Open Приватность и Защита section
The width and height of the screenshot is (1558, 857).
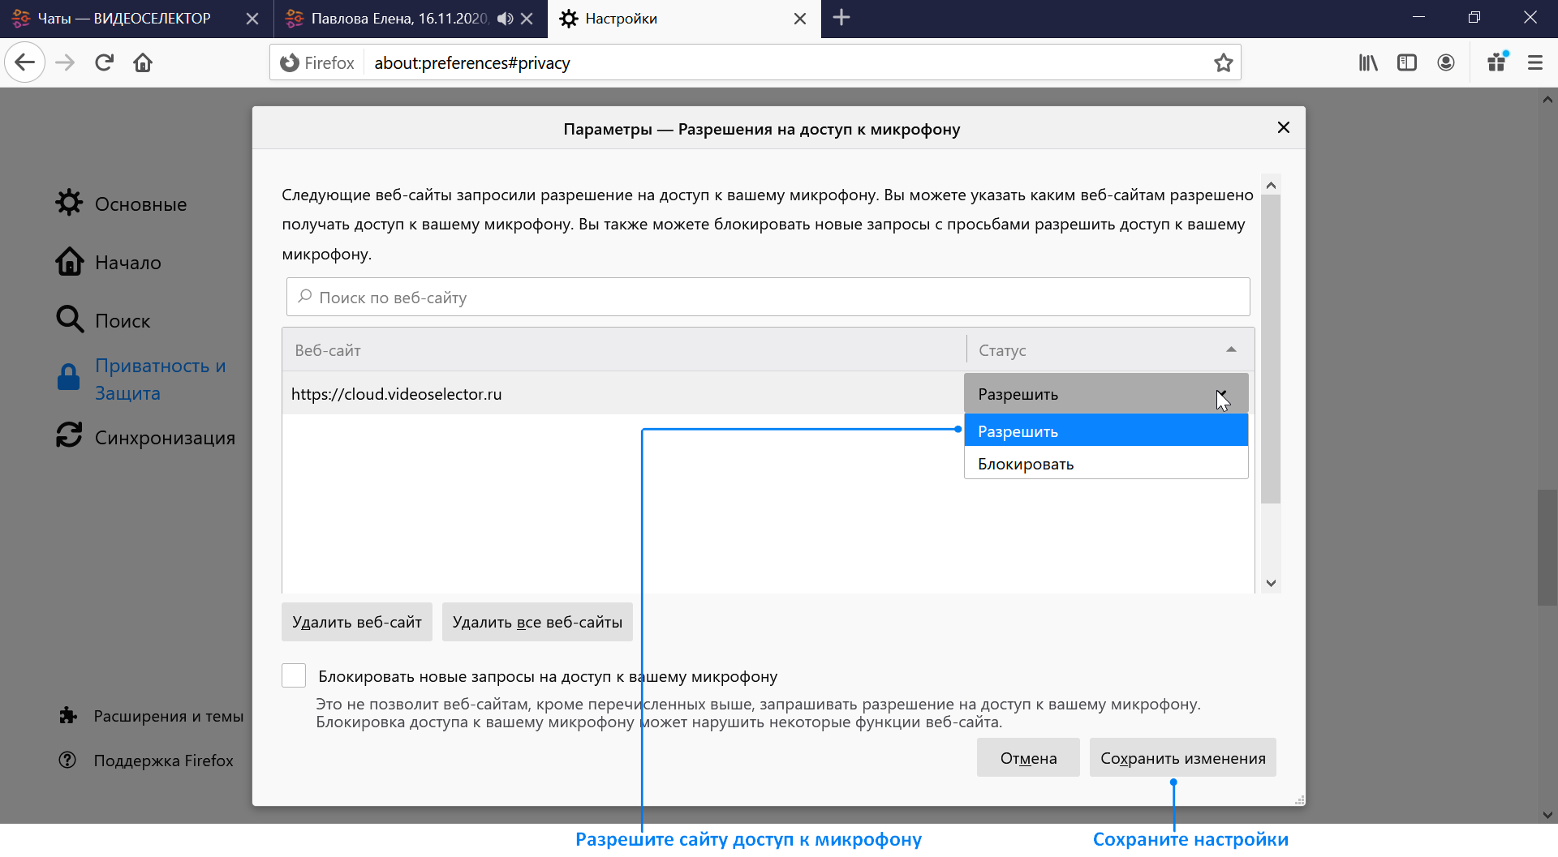[x=160, y=379]
